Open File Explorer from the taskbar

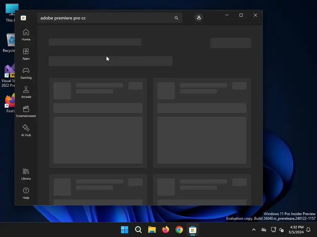152,230
